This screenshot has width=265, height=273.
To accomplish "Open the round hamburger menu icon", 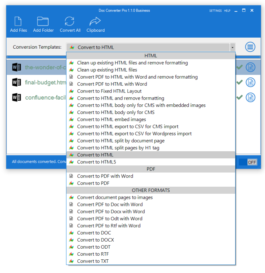I will [x=250, y=47].
